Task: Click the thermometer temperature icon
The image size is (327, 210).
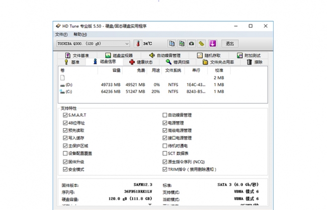Action: click(x=138, y=44)
